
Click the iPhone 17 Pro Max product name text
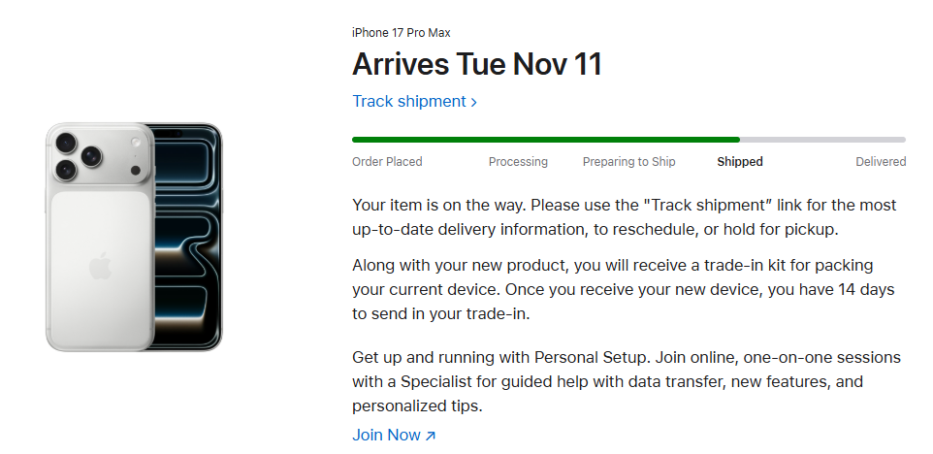401,33
